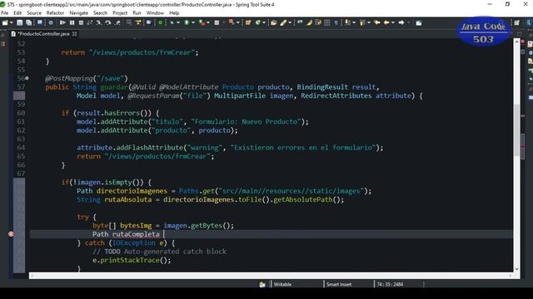Toggle Use Step Filters
The height and width of the screenshot is (299, 533).
pyautogui.click(x=138, y=22)
